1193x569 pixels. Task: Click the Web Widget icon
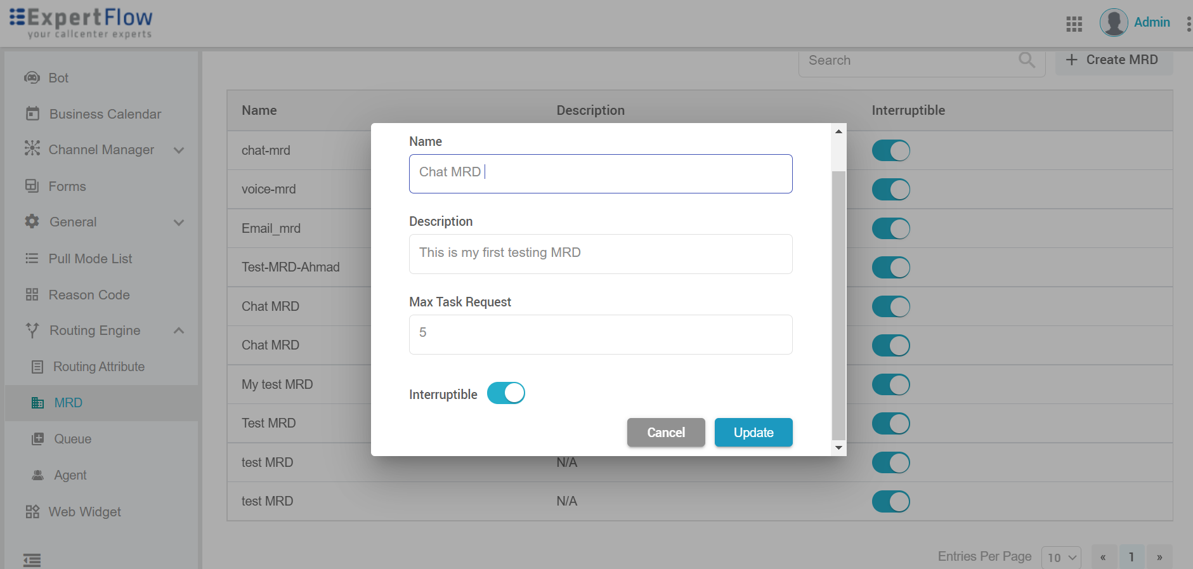point(32,512)
